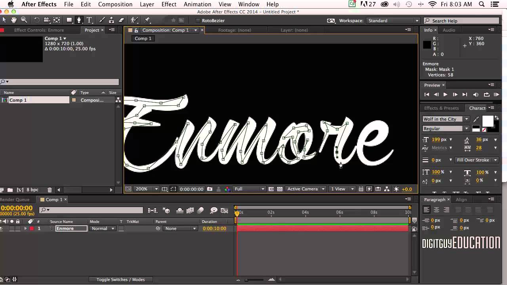Select the Clone Stamp tool

112,20
